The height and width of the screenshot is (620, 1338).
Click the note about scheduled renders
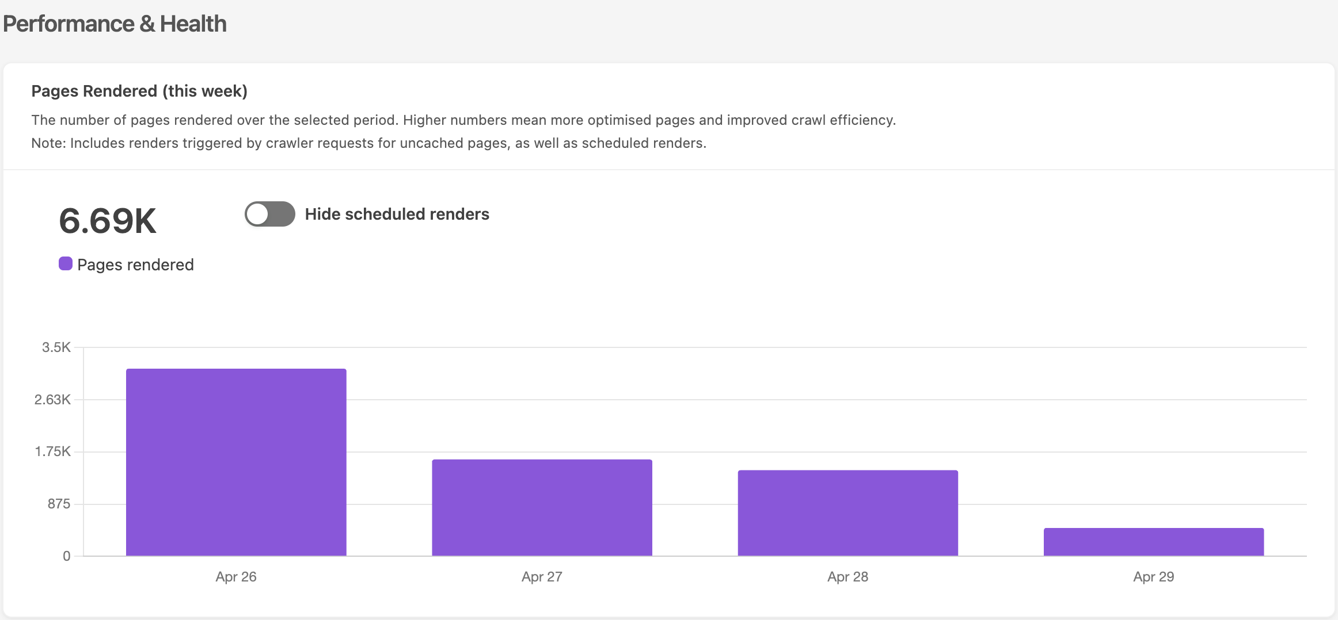(x=368, y=143)
